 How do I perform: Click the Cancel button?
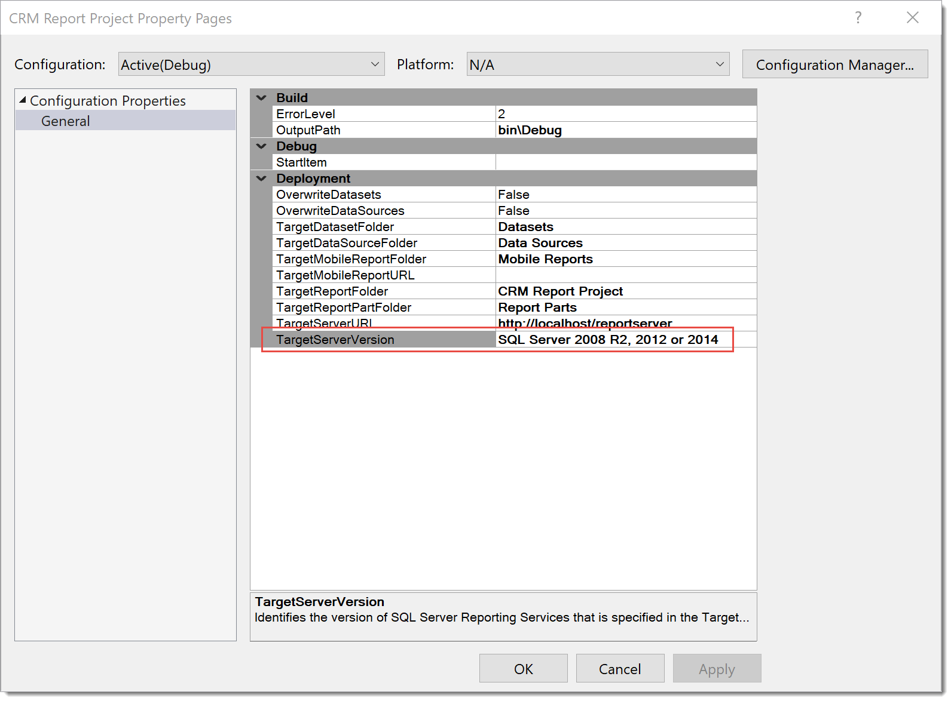tap(620, 668)
